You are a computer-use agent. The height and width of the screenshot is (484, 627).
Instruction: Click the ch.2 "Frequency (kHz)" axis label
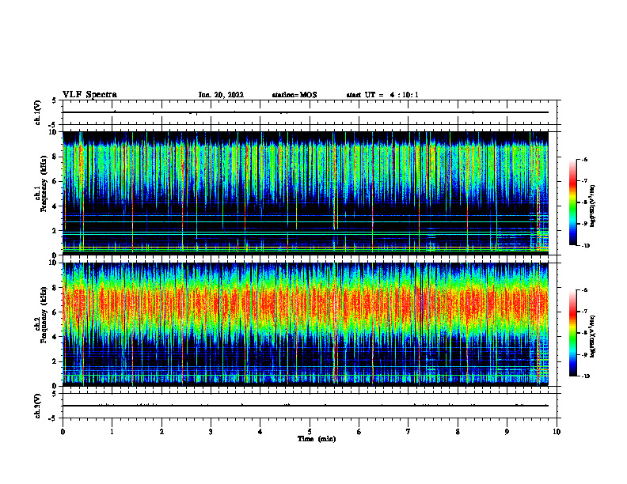point(44,315)
